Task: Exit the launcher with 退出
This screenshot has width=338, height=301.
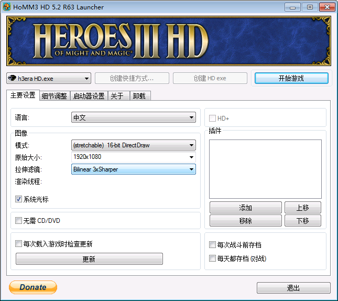Action: pos(293,288)
